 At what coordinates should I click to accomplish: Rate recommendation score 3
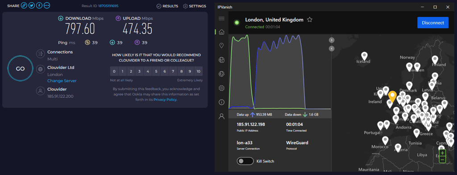(140, 71)
